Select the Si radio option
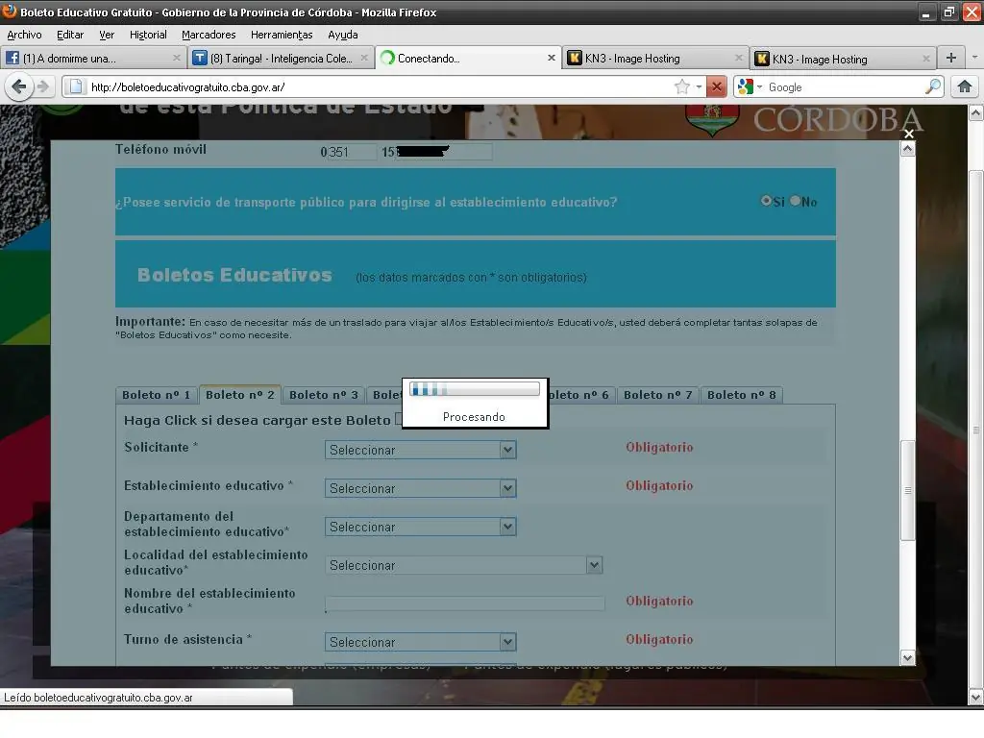The image size is (984, 738). click(x=766, y=201)
